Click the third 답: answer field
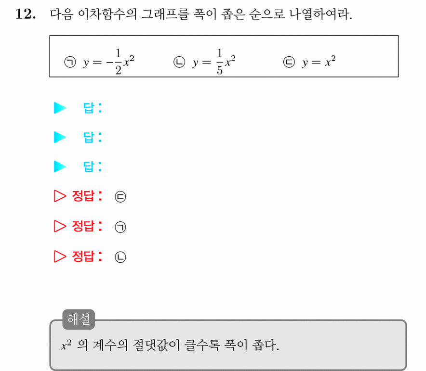Screen dimensions: 426x371 (x=93, y=166)
